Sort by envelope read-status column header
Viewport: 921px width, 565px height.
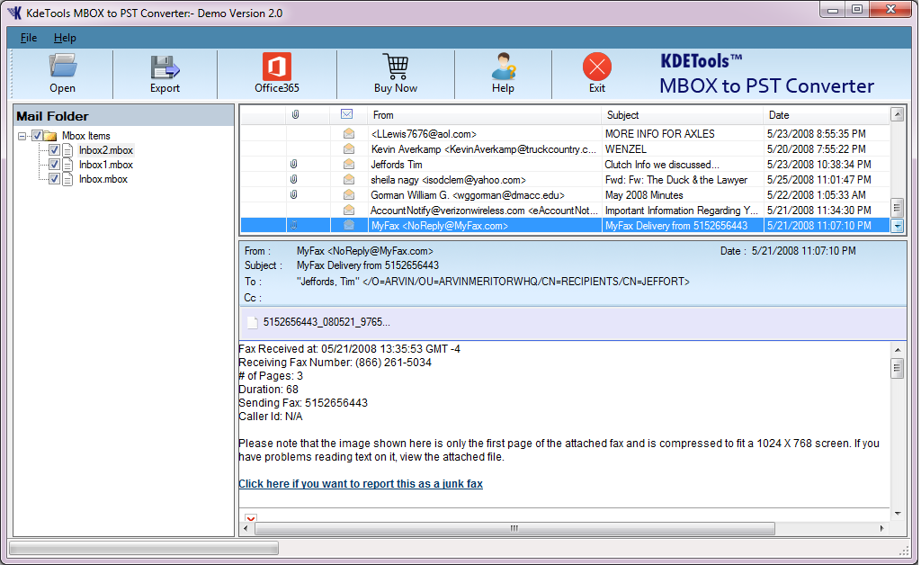tap(346, 114)
